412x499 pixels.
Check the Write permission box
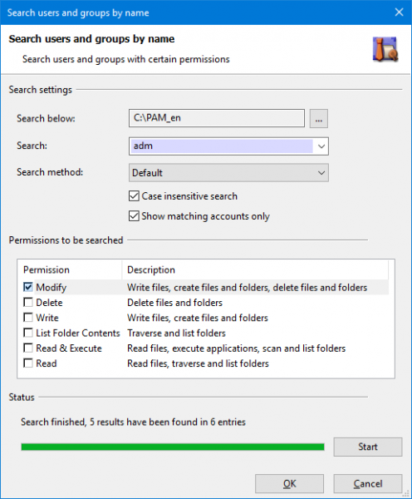[x=28, y=318]
